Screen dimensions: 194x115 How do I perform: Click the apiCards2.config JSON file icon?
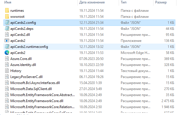pyautogui.click(x=7, y=22)
